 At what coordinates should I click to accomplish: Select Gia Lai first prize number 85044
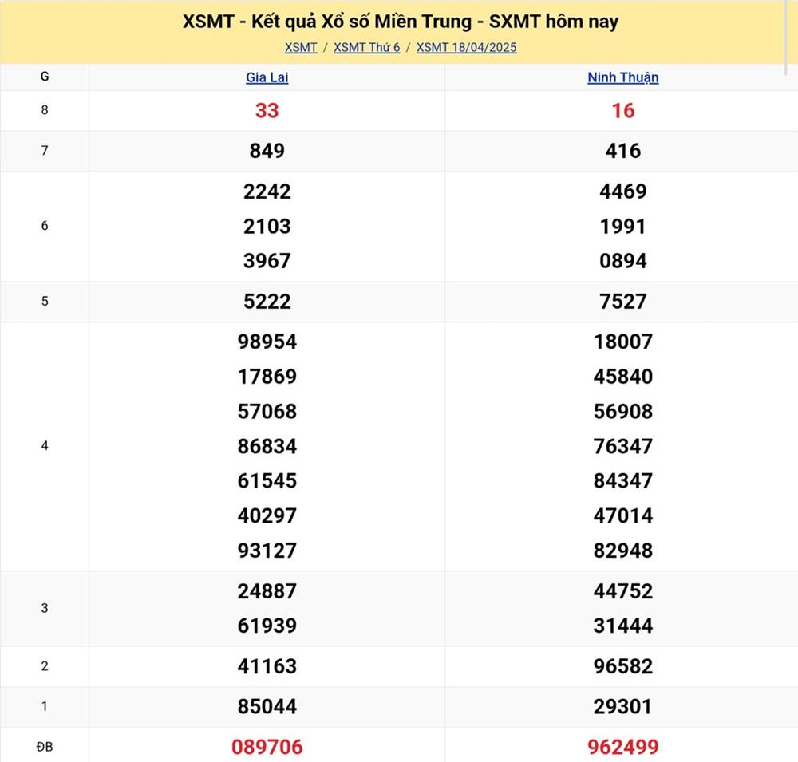click(267, 706)
